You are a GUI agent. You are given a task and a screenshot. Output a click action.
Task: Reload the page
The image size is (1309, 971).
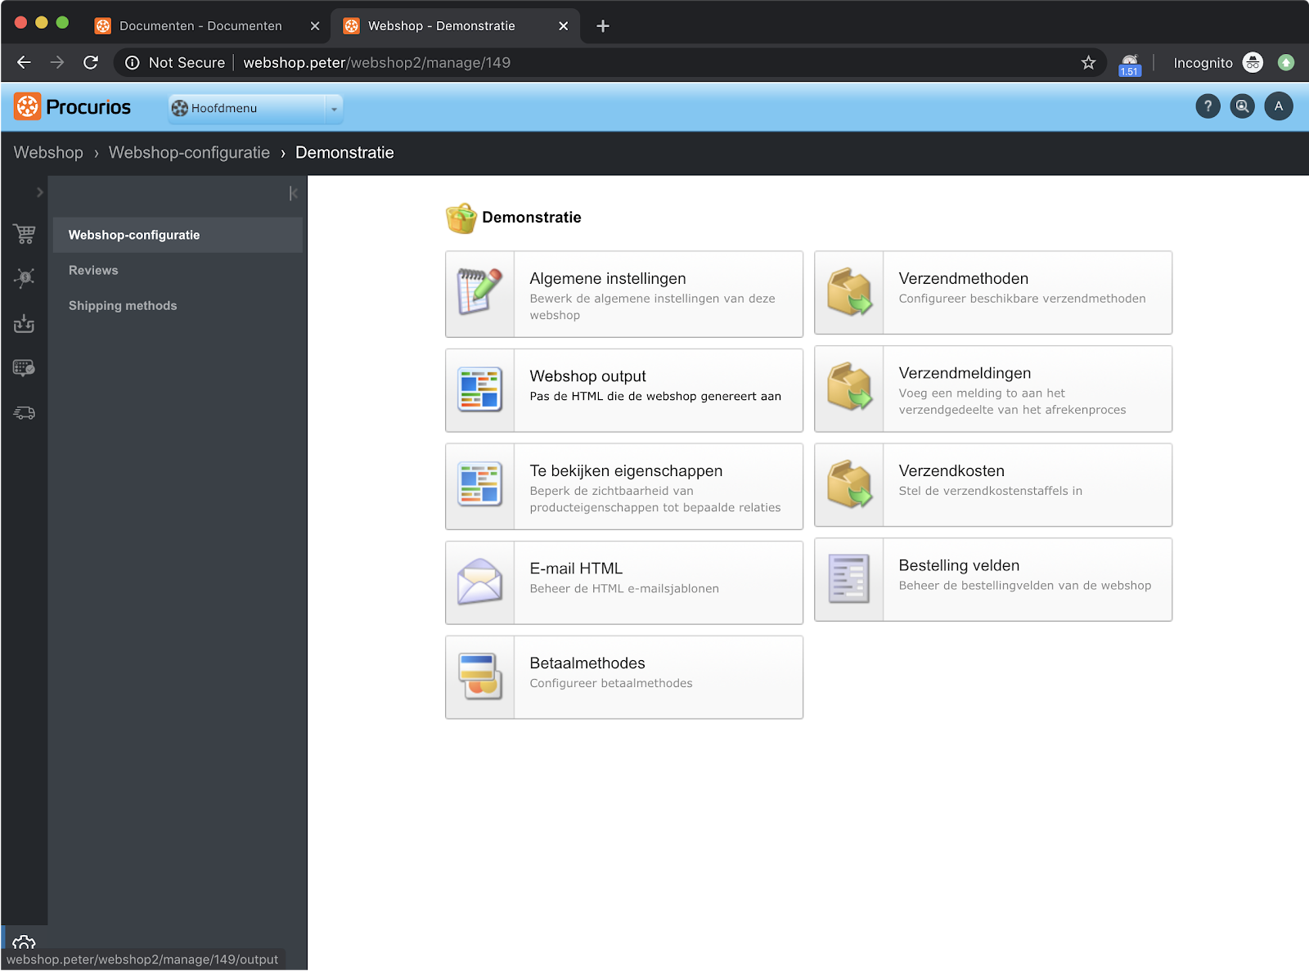pyautogui.click(x=91, y=62)
